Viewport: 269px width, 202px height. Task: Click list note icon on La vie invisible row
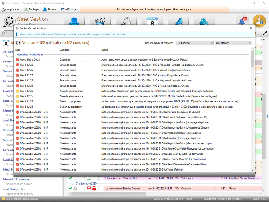(x=99, y=189)
